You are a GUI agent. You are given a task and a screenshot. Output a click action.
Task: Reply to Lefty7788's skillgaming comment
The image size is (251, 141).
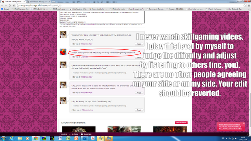pyautogui.click(x=139, y=57)
